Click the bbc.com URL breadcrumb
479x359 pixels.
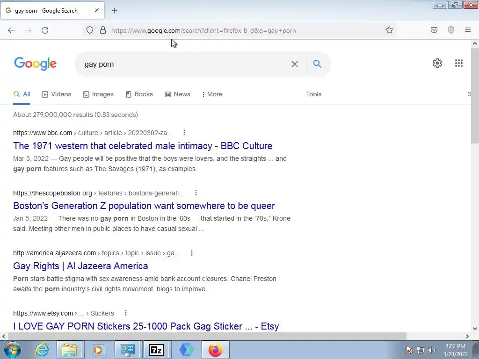coord(93,133)
